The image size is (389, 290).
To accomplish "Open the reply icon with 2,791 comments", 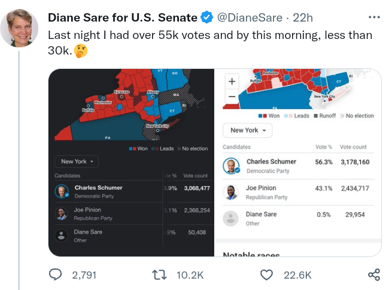I will 55,275.
